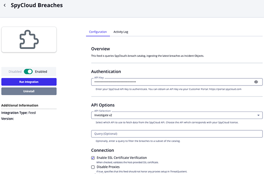264x174 pixels.
Task: Go back using the left chevron arrow
Action: click(x=5, y=5)
